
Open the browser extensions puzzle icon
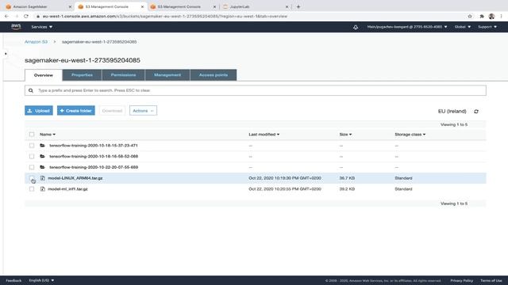pos(482,16)
